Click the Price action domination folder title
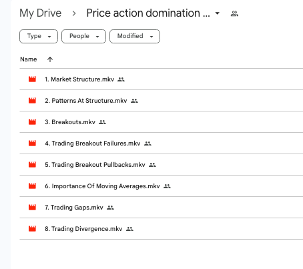The height and width of the screenshot is (269, 303). click(x=148, y=13)
